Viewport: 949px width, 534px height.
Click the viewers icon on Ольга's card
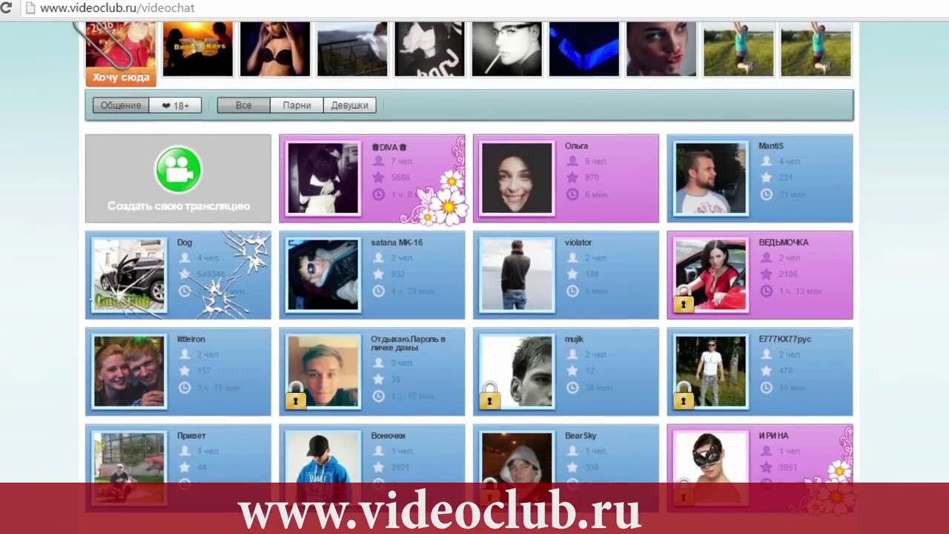coord(572,161)
